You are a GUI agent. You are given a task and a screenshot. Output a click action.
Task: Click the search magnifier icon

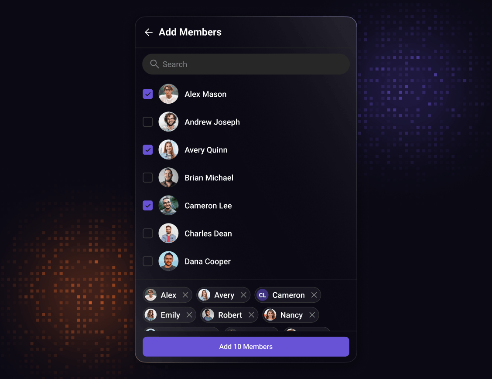coord(154,64)
